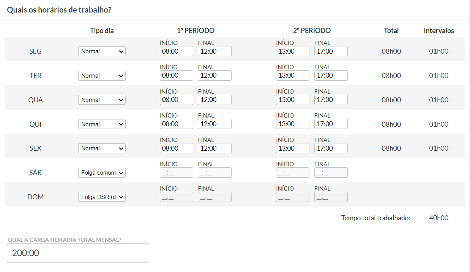Select QUI second period 17:00 end field
The image size is (470, 272).
click(x=331, y=124)
